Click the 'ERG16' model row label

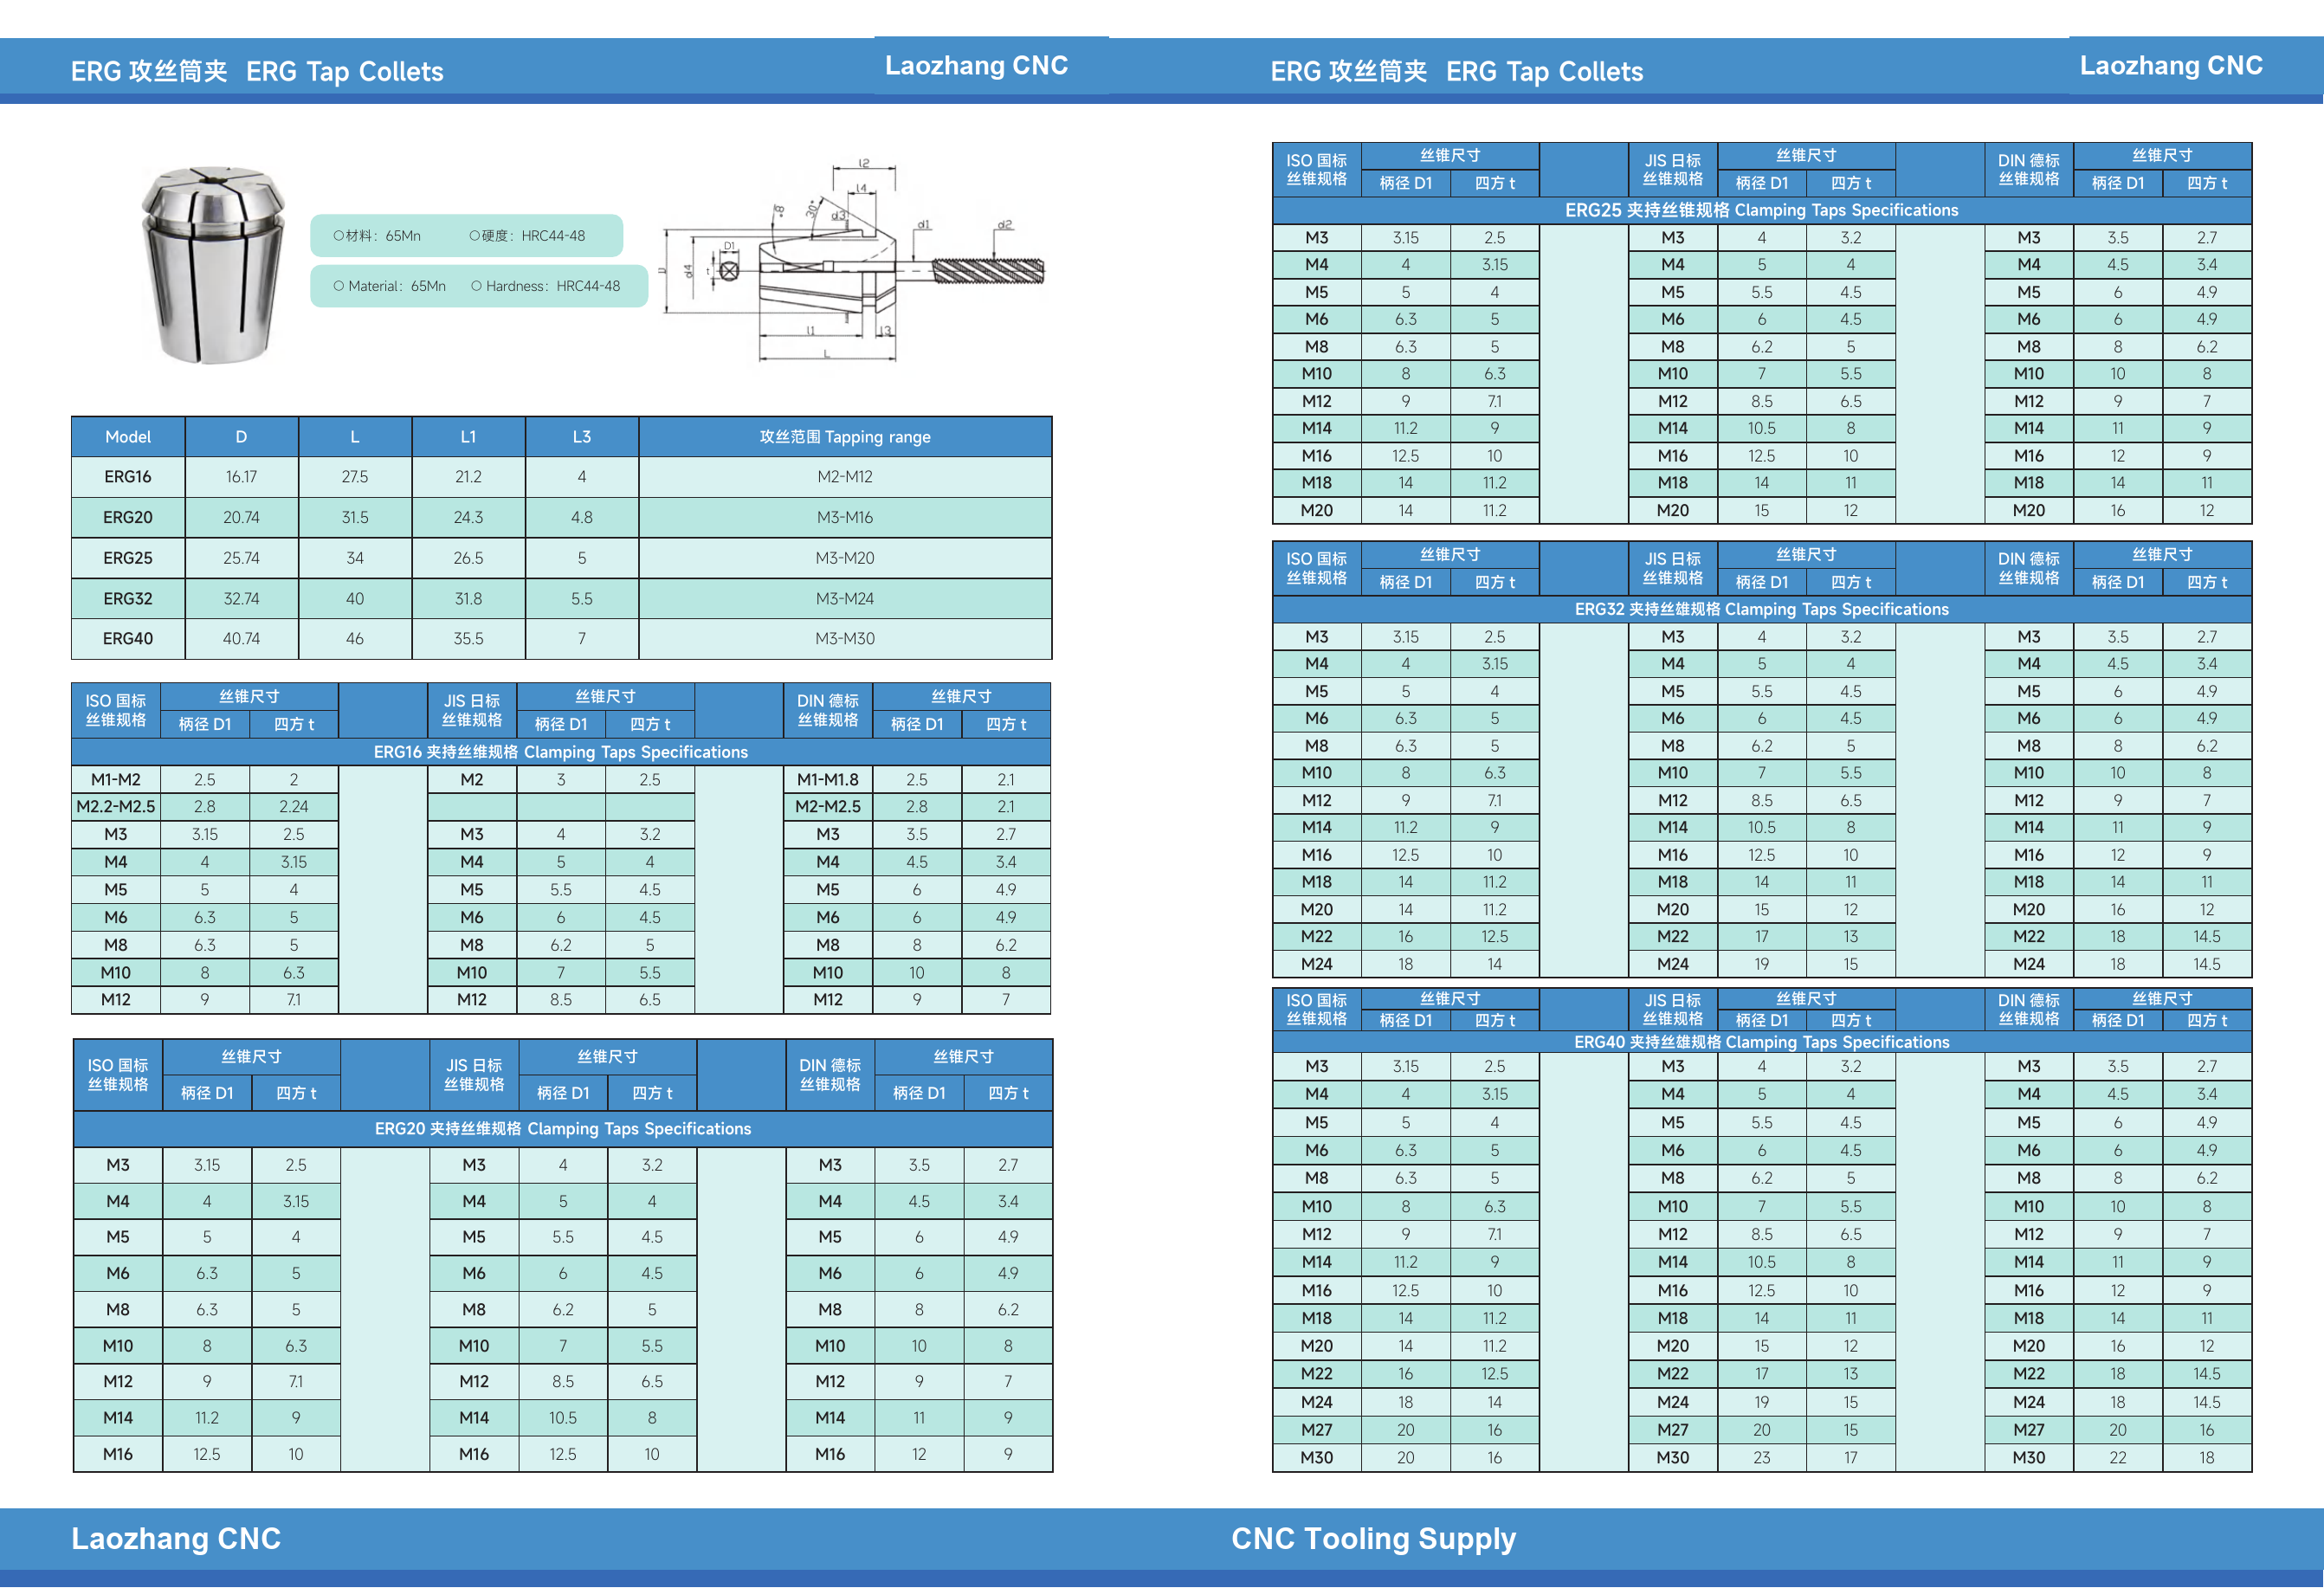128,477
